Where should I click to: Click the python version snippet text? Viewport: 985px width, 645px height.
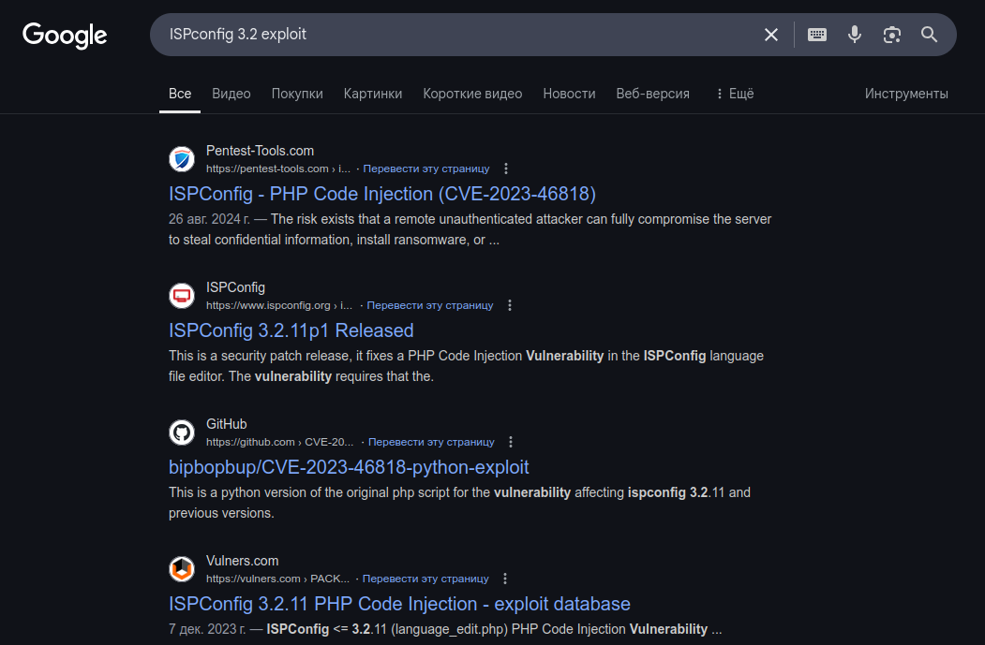(459, 504)
